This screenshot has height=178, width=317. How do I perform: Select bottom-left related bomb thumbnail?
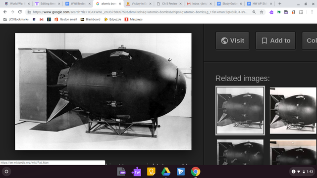click(x=240, y=152)
